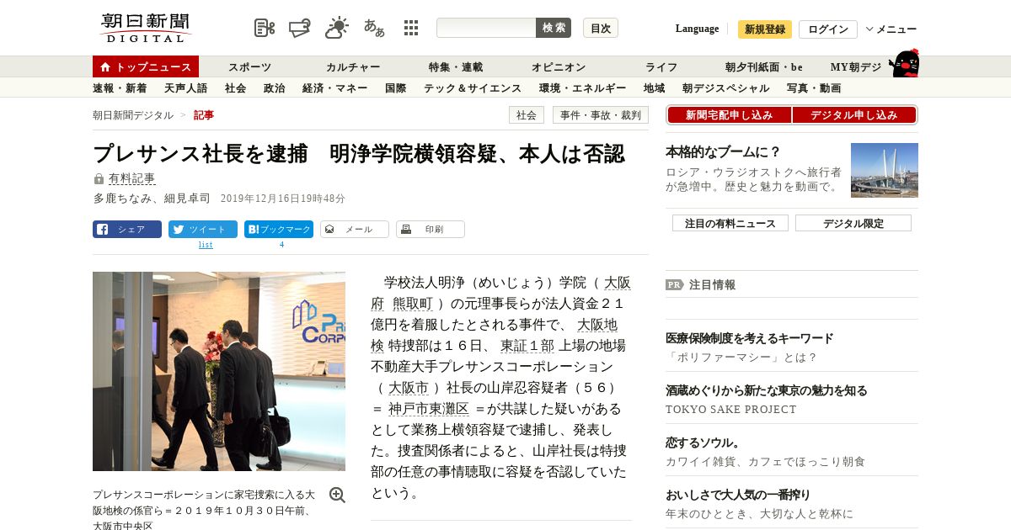Go to 地域 section

pos(654,87)
